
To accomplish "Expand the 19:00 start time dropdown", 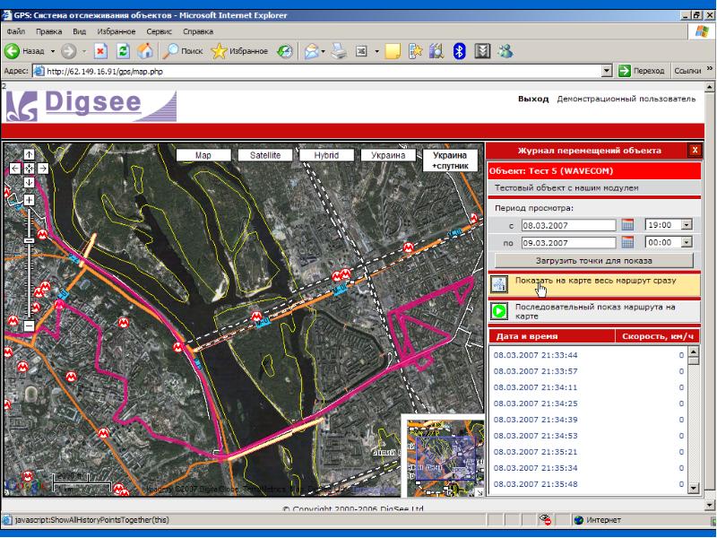I will point(687,224).
